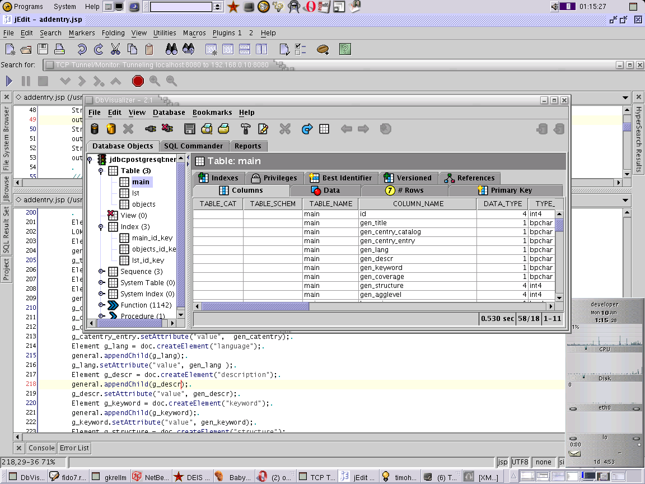
Task: Open the lower addentry.jsp buffer dropdown arrow
Action: coord(625,200)
